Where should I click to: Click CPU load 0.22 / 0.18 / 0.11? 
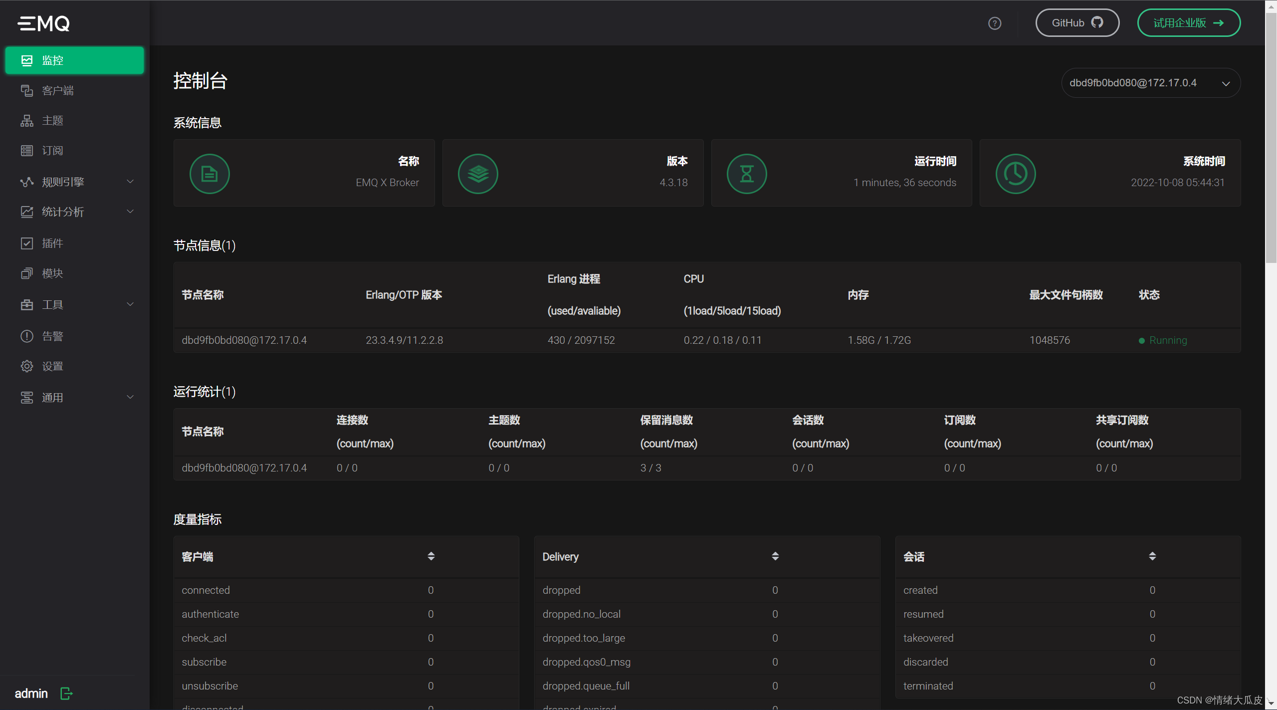click(x=722, y=340)
